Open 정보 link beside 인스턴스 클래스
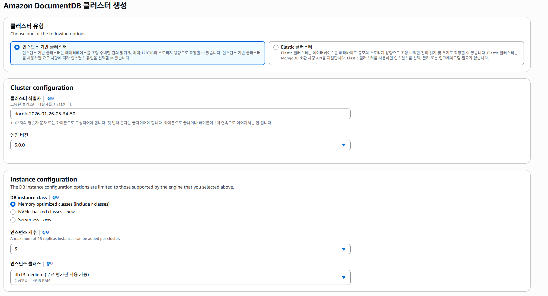Viewport: 548px width, 296px height. (50, 264)
